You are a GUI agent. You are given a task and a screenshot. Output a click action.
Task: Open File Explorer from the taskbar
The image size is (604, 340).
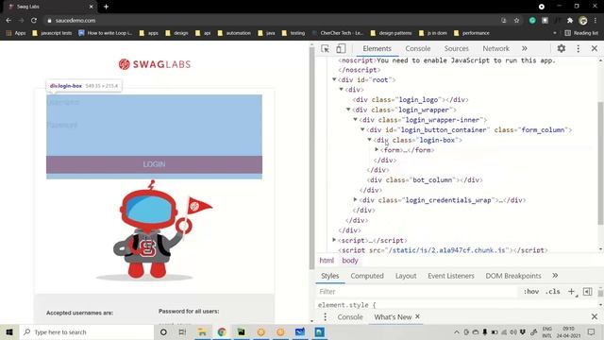tap(202, 331)
